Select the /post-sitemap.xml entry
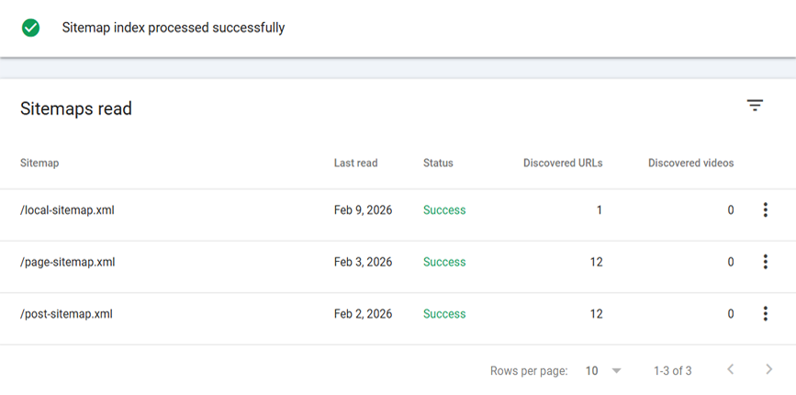Image resolution: width=796 pixels, height=395 pixels. pyautogui.click(x=66, y=314)
